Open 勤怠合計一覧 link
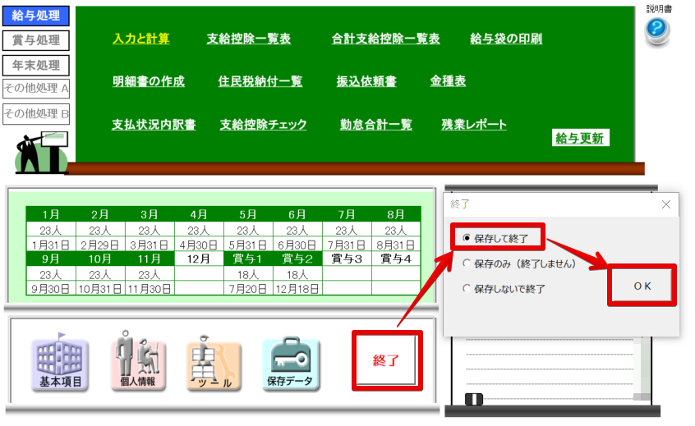This screenshot has width=695, height=426. pos(376,125)
